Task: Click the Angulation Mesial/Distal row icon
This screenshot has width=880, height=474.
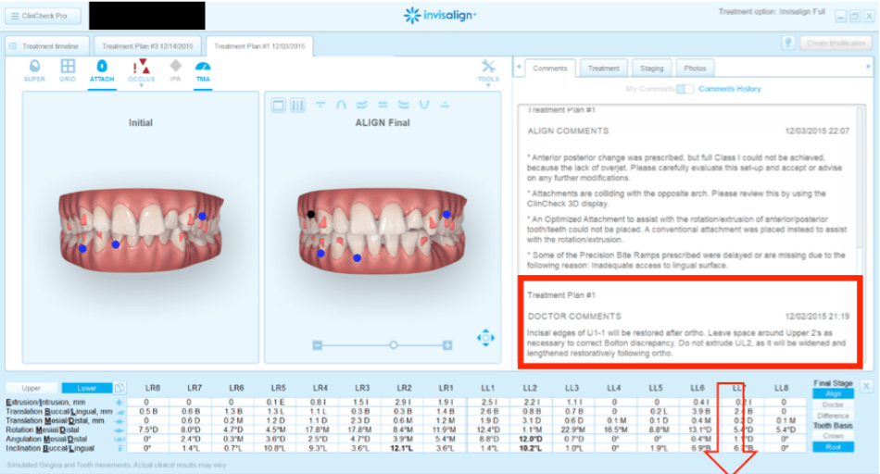Action: click(119, 439)
